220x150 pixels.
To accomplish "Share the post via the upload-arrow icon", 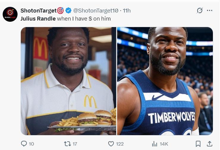I will point(209,144).
